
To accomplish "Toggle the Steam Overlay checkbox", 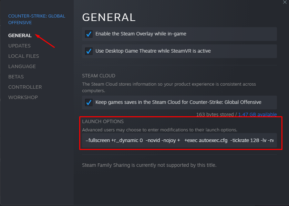I will click(89, 34).
